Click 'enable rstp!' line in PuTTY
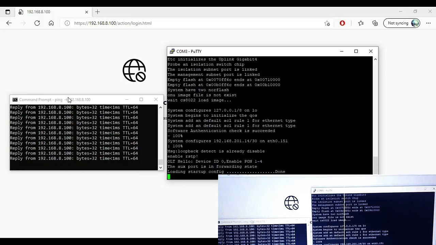This screenshot has height=245, width=436. (183, 157)
